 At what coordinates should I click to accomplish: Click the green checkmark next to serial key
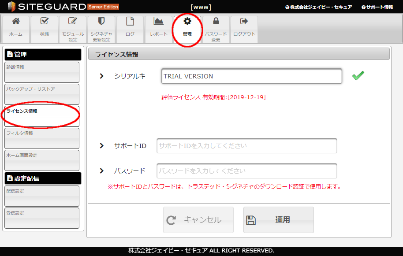pyautogui.click(x=358, y=75)
